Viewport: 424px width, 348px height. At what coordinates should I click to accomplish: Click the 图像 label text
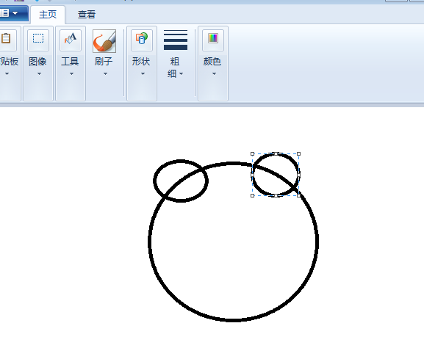click(x=37, y=62)
